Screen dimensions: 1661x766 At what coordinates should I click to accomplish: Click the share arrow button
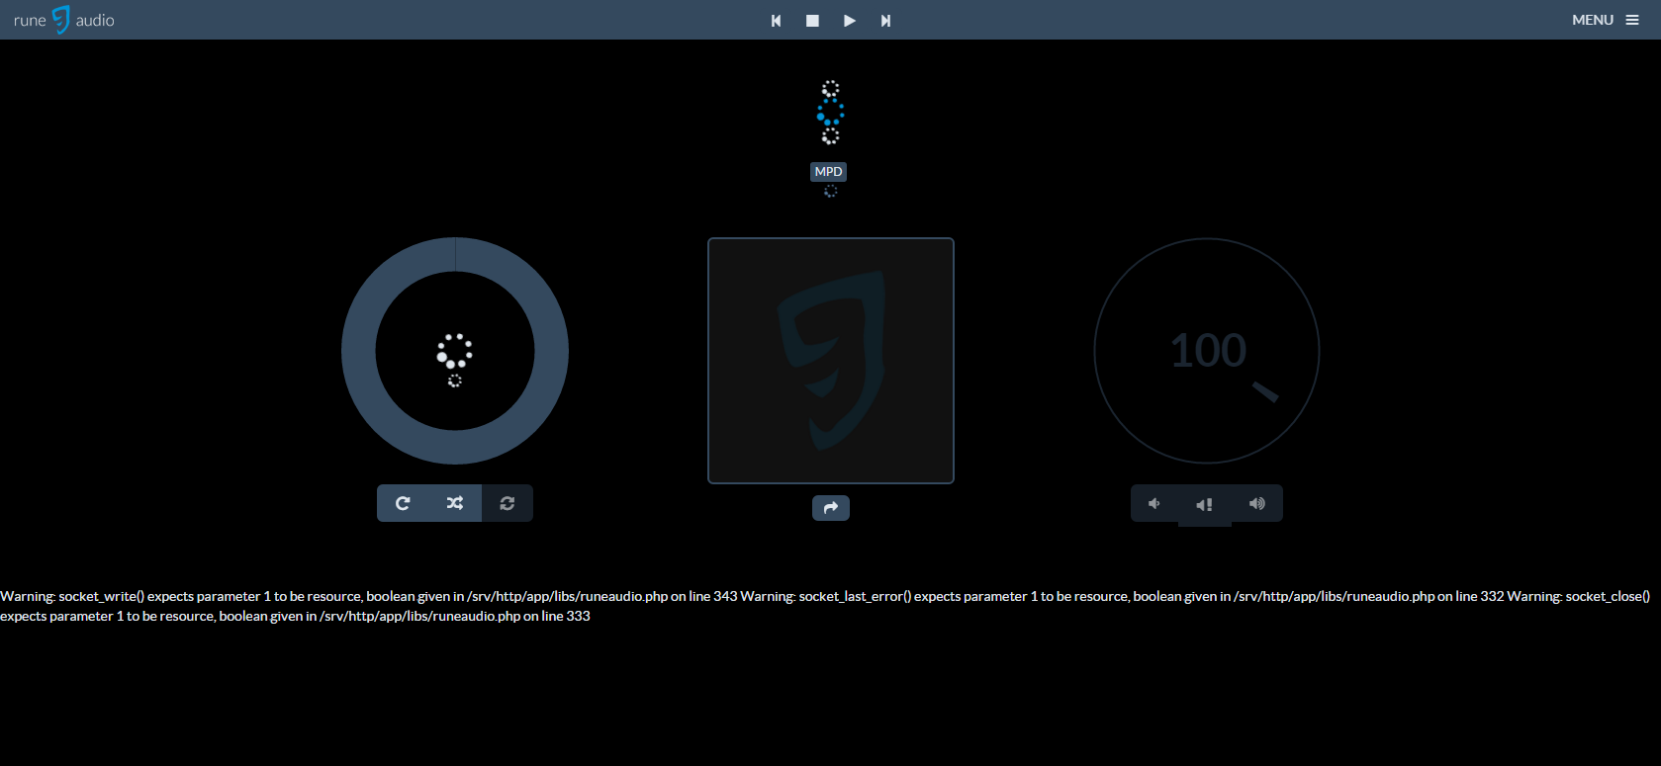pyautogui.click(x=831, y=508)
